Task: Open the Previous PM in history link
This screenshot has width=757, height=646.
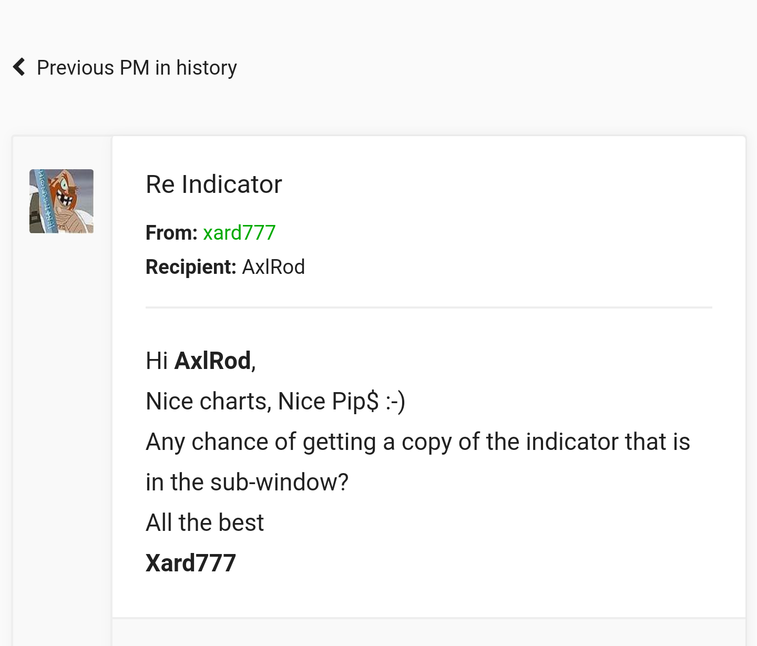Action: 136,68
